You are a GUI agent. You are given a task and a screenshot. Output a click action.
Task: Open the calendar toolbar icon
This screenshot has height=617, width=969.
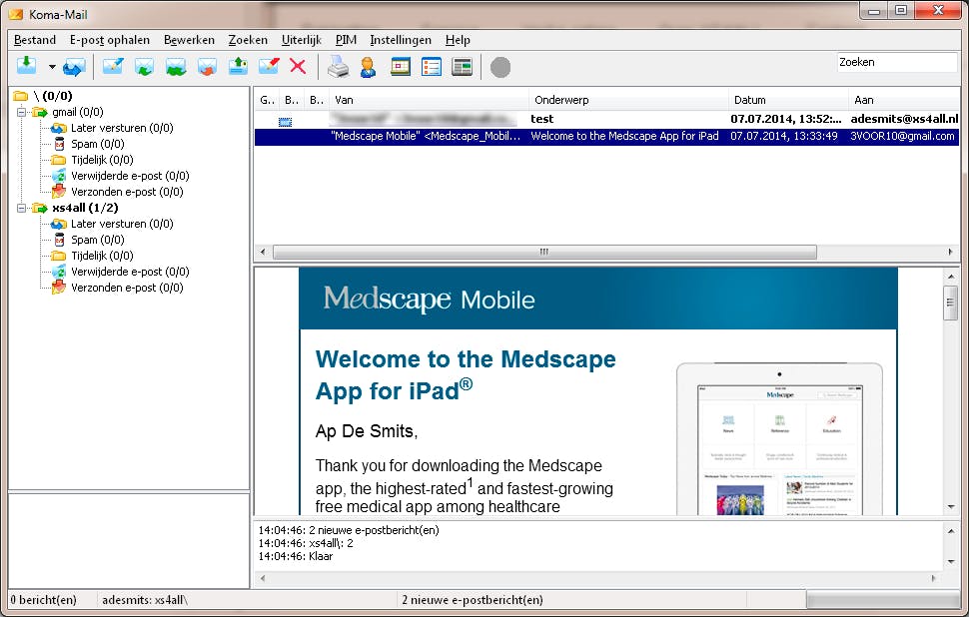pyautogui.click(x=401, y=66)
